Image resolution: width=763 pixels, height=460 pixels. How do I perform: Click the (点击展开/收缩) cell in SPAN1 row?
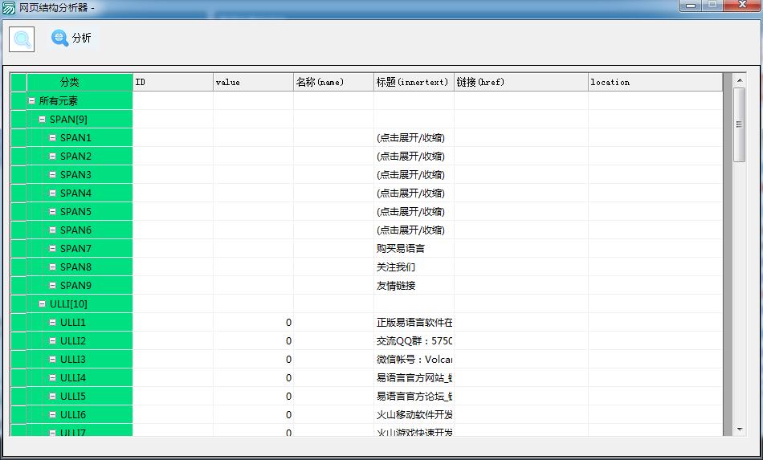[414, 138]
